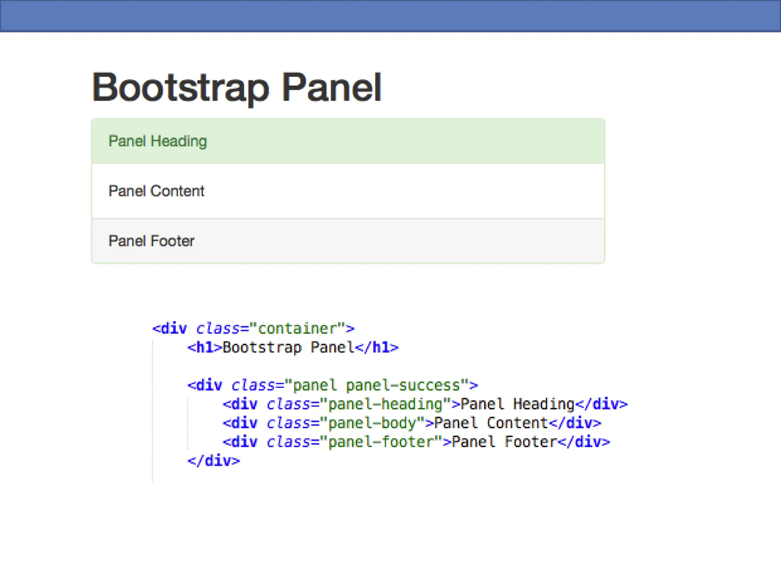Click "Panel Footer" text inside code line

pyautogui.click(x=505, y=442)
